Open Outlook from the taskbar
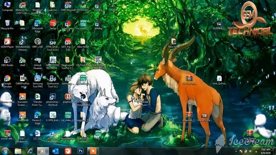Image resolution: width=276 pixels, height=155 pixels. click(56, 151)
